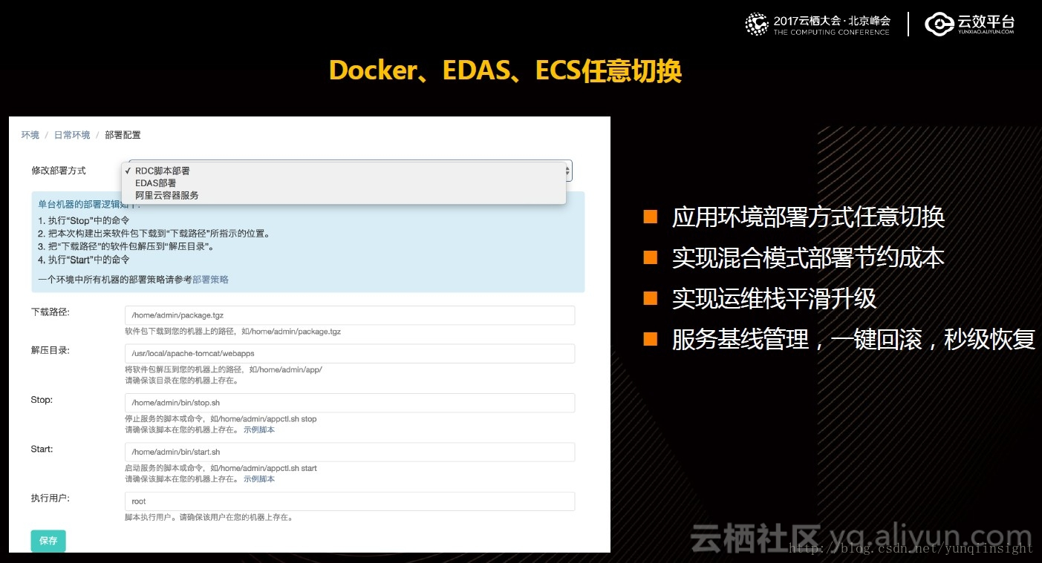Click the 解压目录 field label
1042x563 pixels.
pyautogui.click(x=51, y=350)
